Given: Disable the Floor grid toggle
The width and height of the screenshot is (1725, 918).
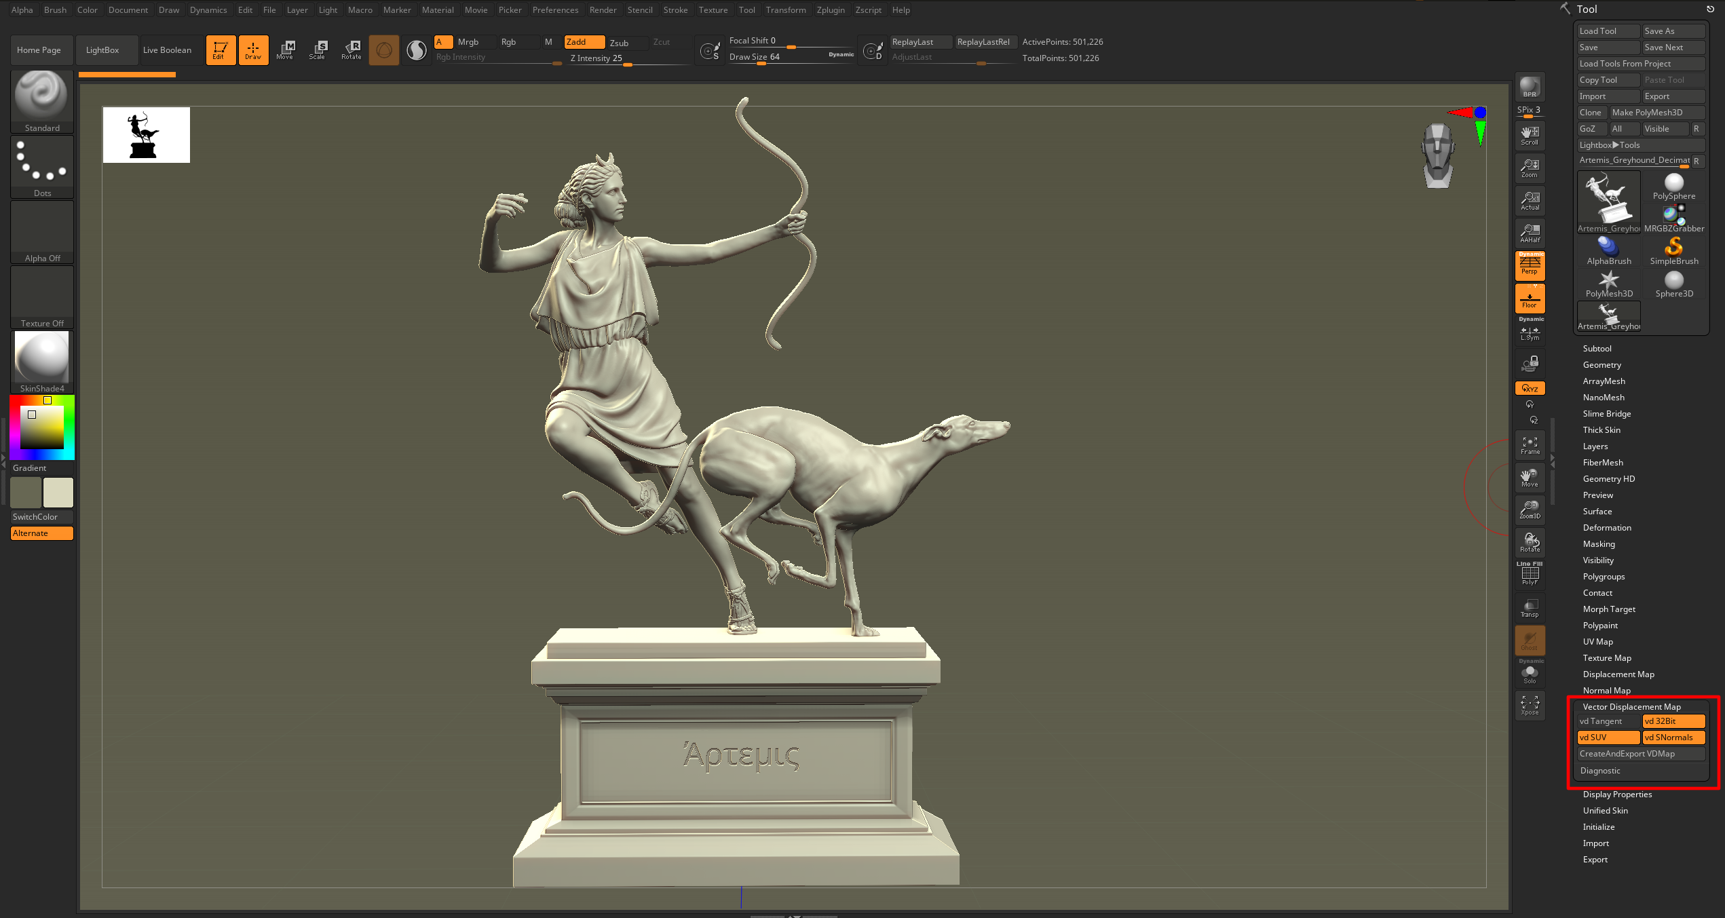Looking at the screenshot, I should [1530, 299].
